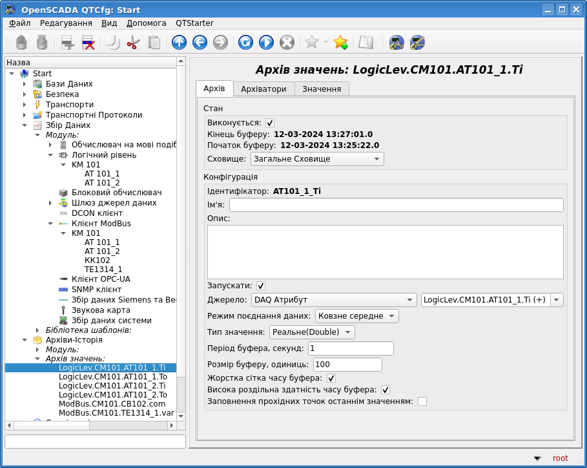Select LogicLev.CM101.AT101_1.To in the tree
This screenshot has height=468, width=587.
pyautogui.click(x=112, y=377)
